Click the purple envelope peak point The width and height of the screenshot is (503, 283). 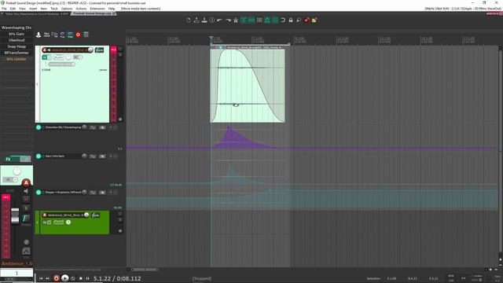228,127
